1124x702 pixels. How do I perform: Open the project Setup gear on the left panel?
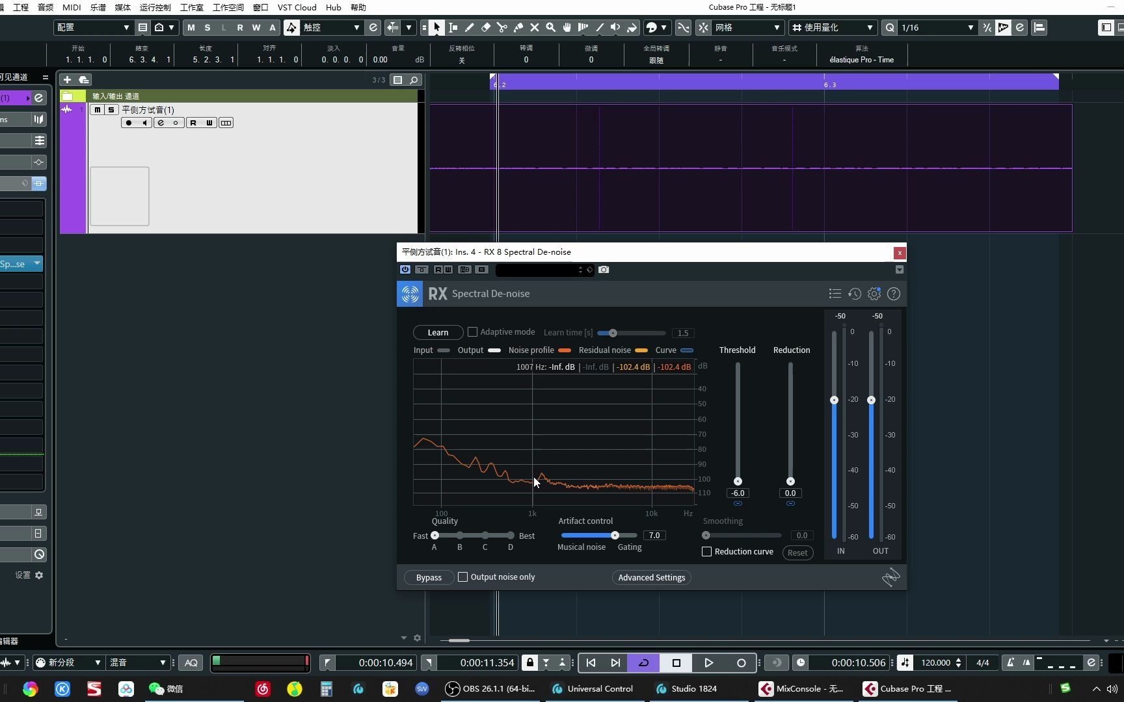(x=39, y=575)
